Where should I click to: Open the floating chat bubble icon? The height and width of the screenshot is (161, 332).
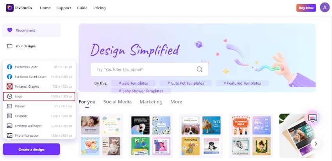coord(312,118)
